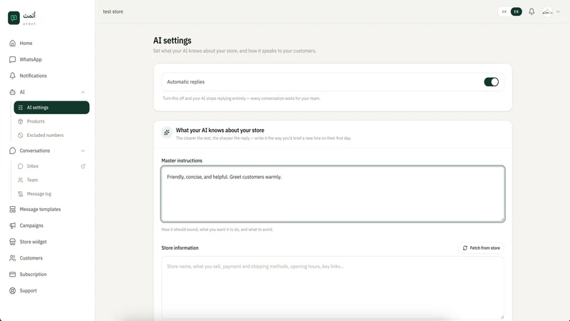Collapse the AI menu group chevron

[x=83, y=92]
